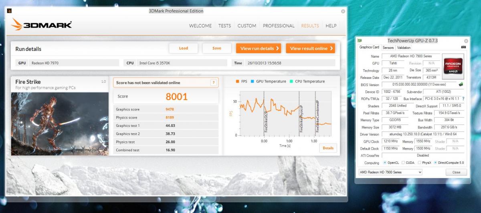Viewport: 481px width, 213px height.
Task: Click the Load button in Run details
Action: click(x=184, y=48)
